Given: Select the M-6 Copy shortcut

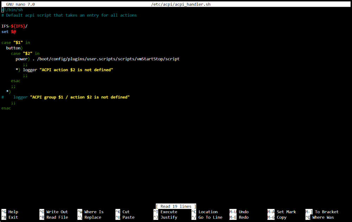Looking at the screenshot, I should tap(277, 217).
